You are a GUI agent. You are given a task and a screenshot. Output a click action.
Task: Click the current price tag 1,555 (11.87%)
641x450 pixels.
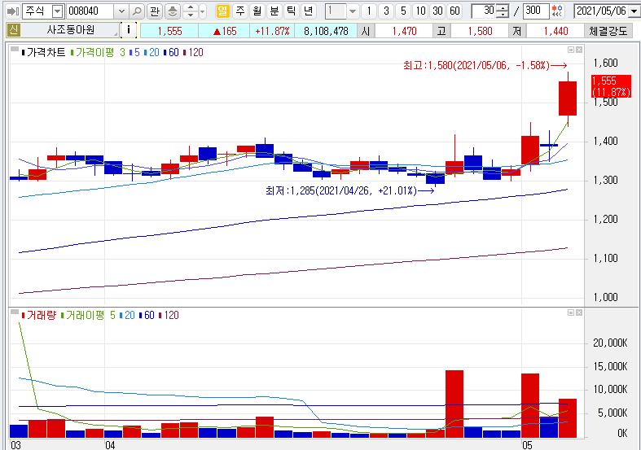(611, 86)
